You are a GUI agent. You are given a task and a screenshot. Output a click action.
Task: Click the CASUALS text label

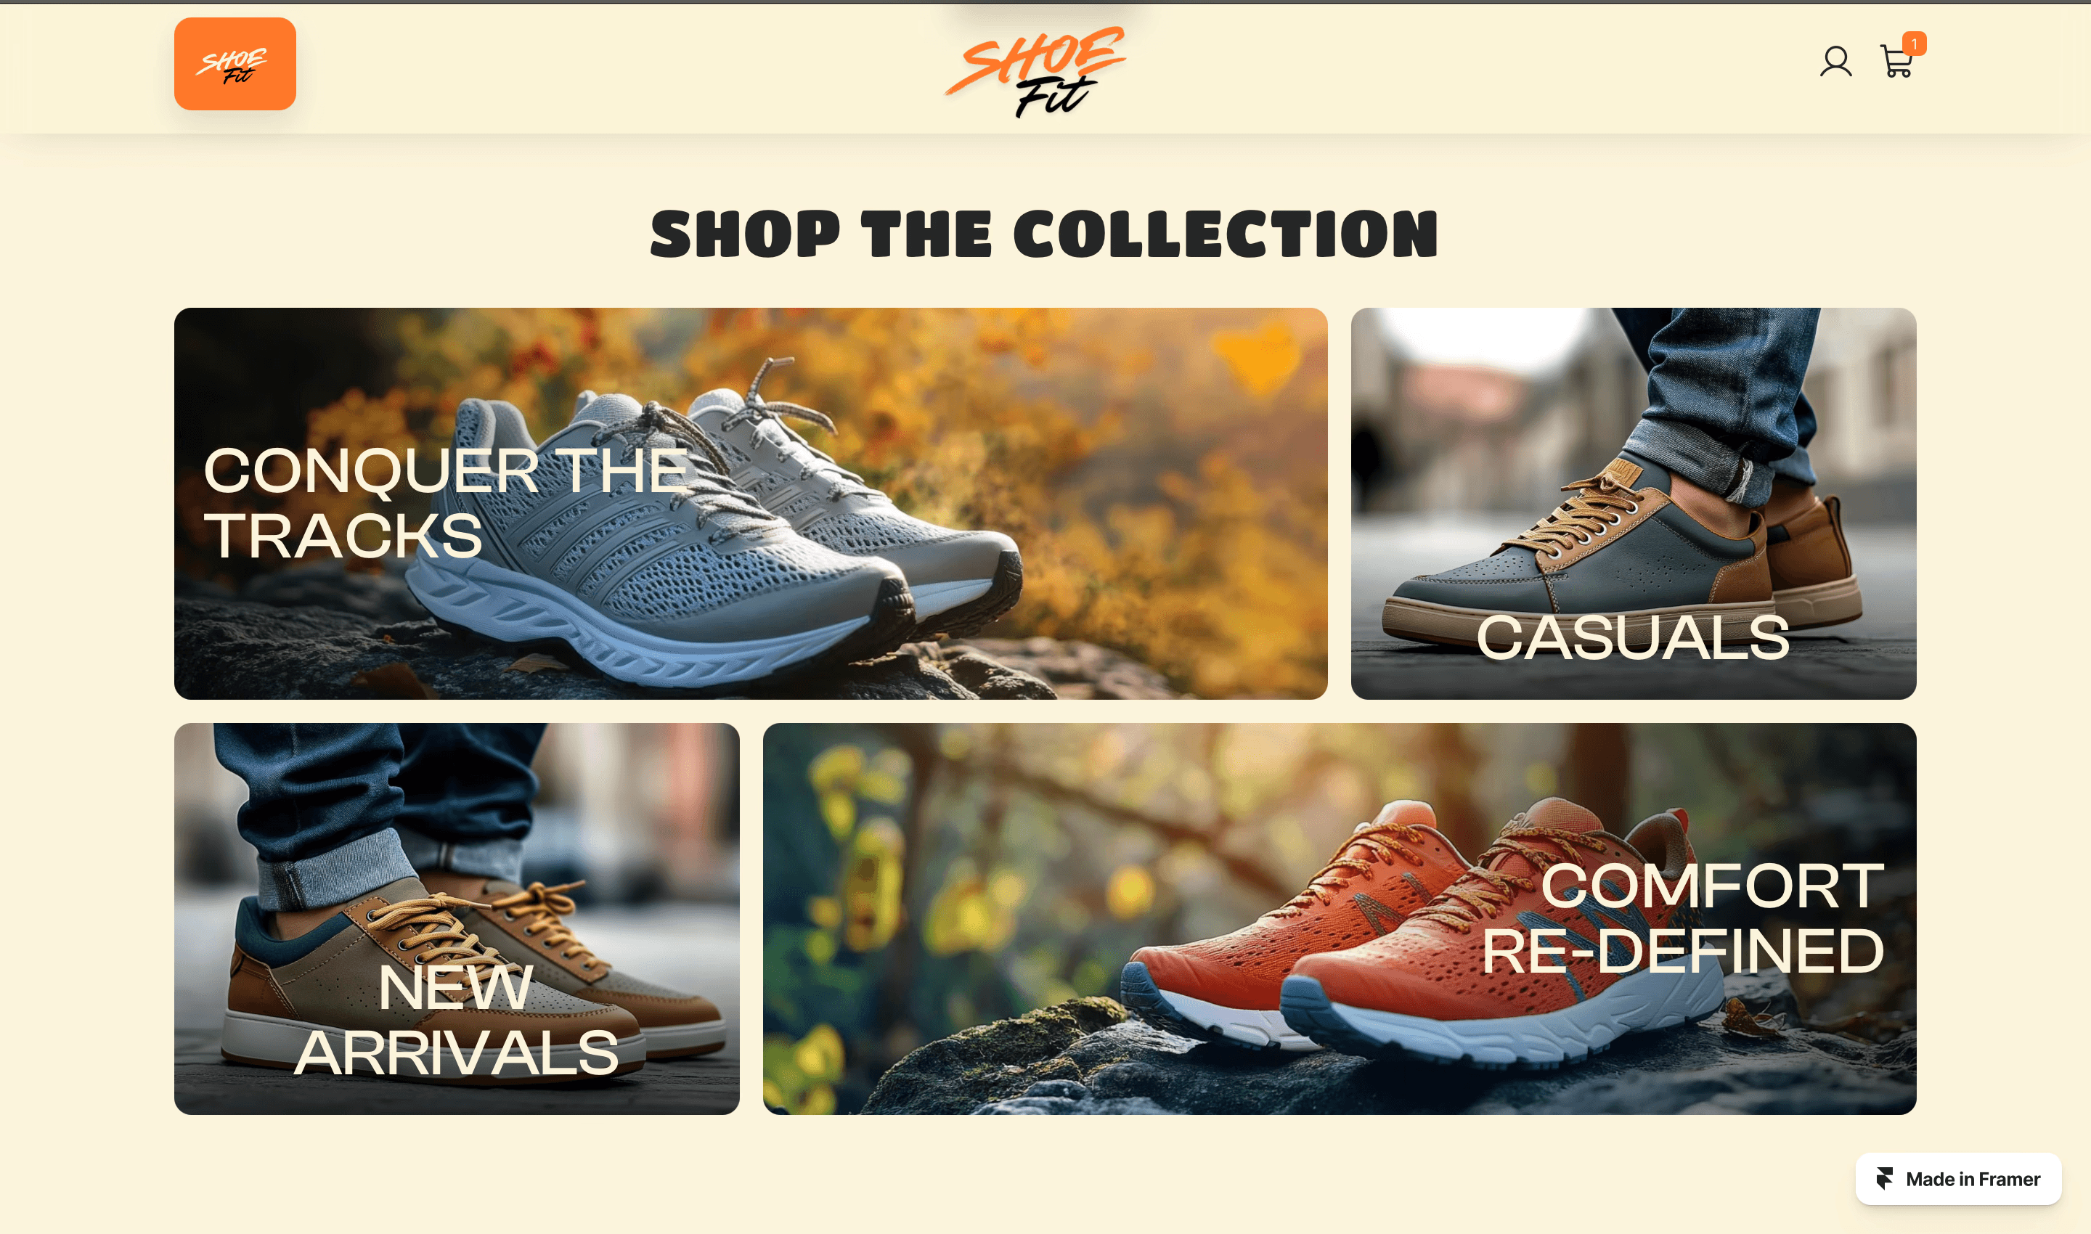1633,638
